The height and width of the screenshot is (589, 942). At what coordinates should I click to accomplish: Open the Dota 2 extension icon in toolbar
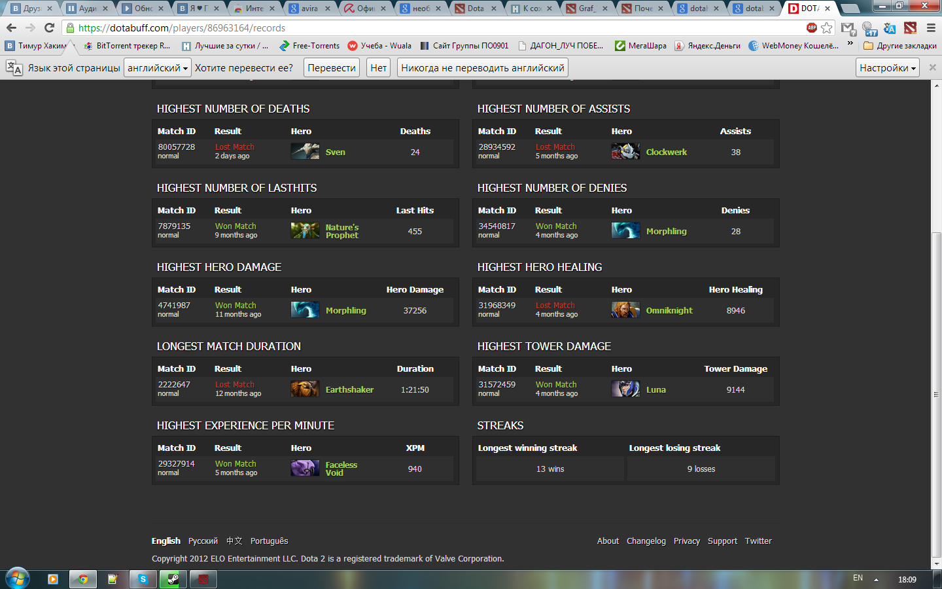910,27
